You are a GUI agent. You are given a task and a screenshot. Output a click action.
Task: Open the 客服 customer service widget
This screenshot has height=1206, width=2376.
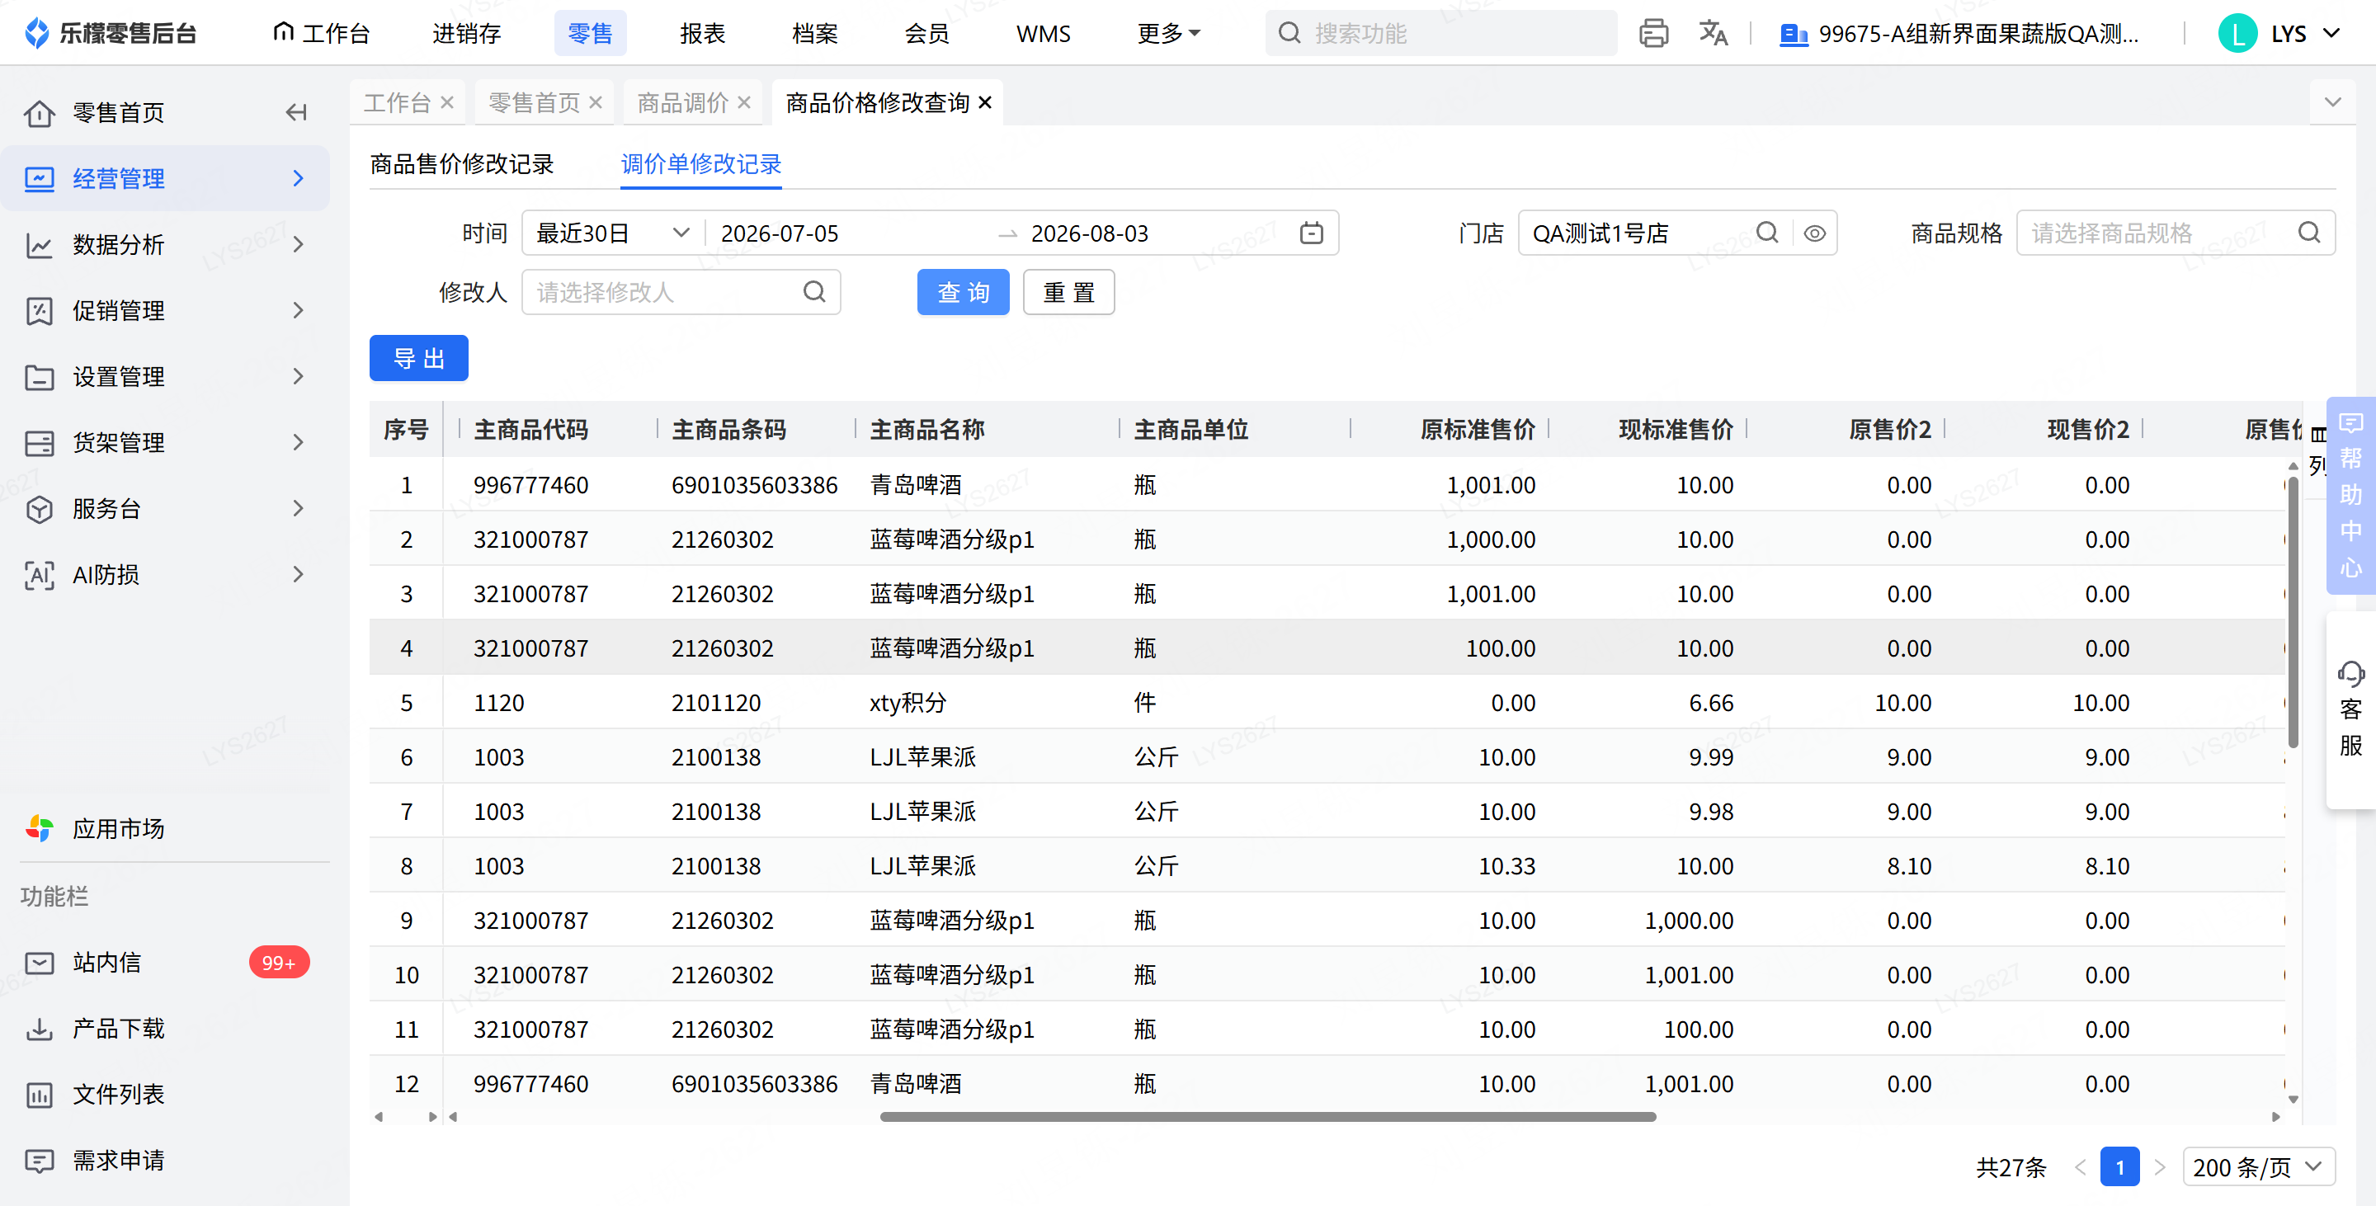(2350, 710)
